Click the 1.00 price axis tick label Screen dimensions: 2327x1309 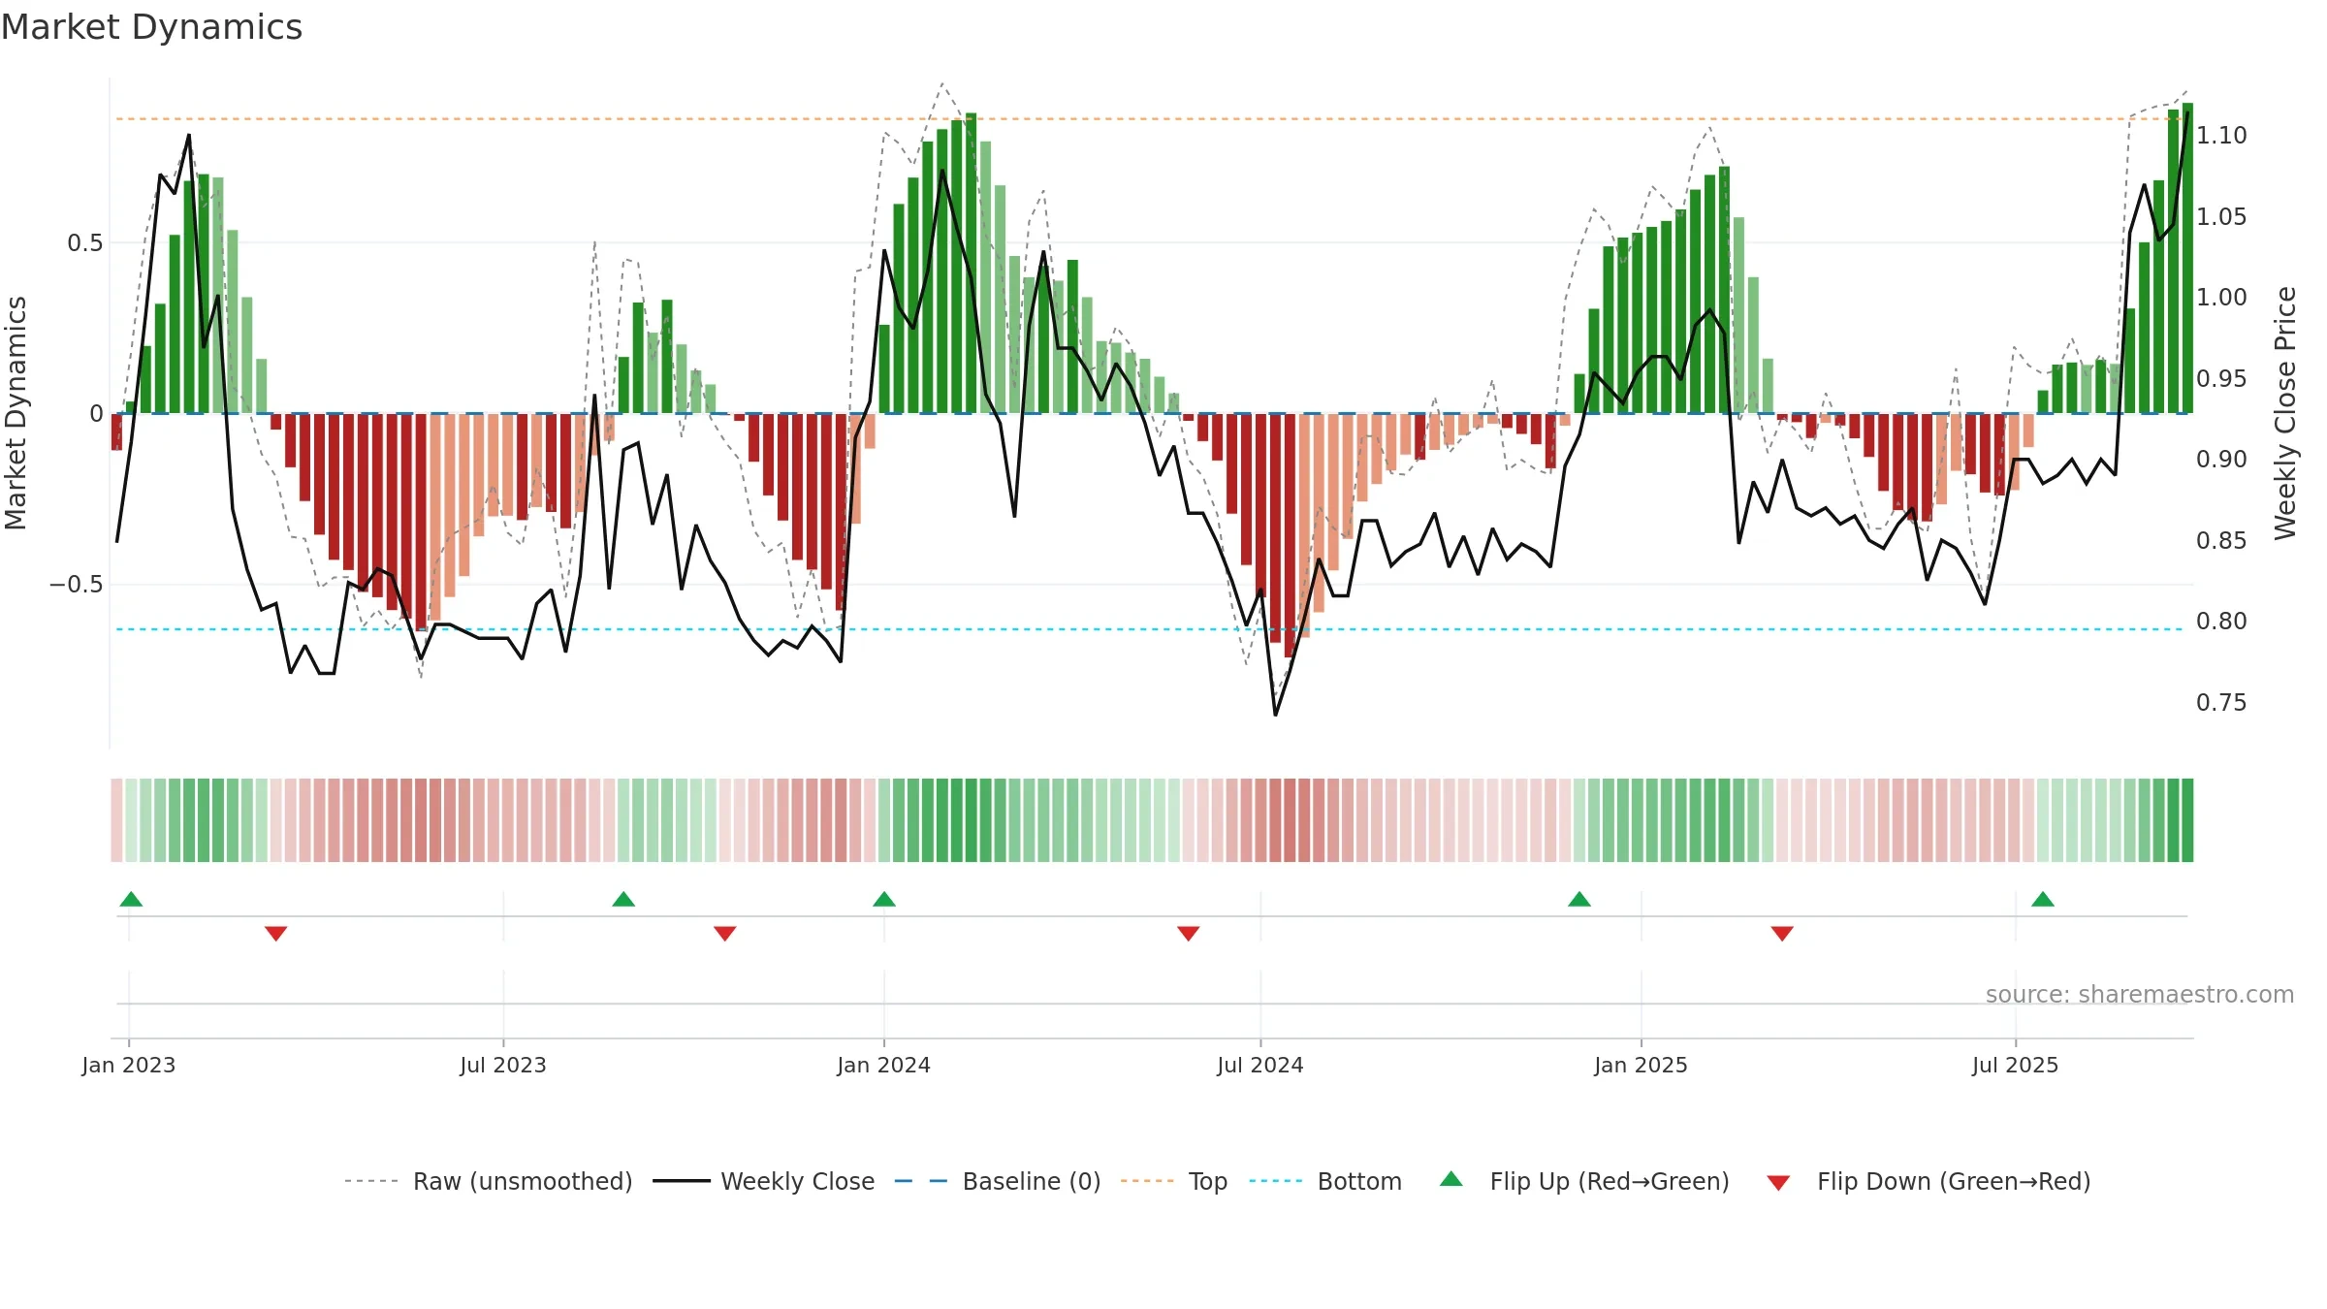[x=2221, y=298]
